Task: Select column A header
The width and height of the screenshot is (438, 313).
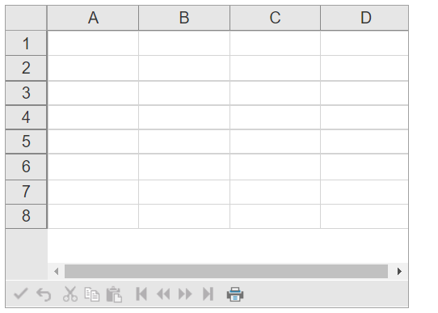Action: click(93, 18)
